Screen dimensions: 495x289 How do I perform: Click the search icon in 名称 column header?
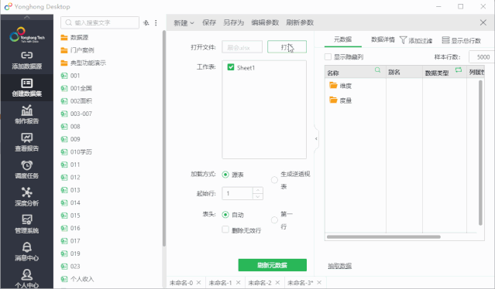click(x=377, y=70)
